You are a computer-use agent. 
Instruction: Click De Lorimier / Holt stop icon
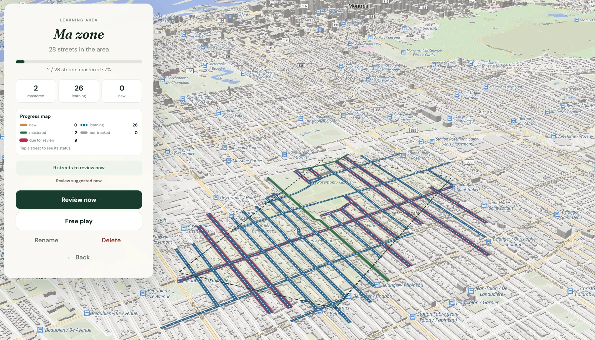216,198
